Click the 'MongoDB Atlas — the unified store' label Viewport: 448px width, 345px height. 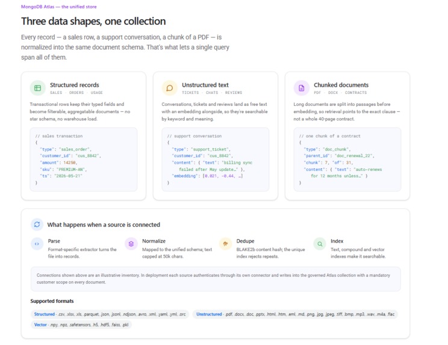(x=58, y=7)
